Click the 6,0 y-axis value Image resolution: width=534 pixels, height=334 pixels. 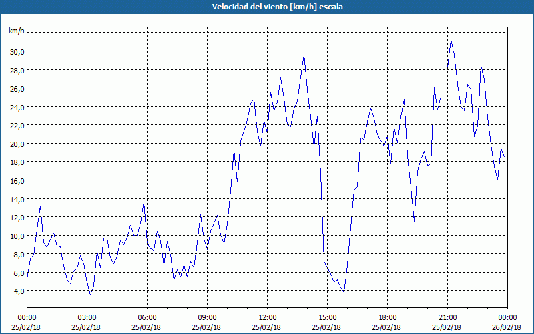point(19,273)
